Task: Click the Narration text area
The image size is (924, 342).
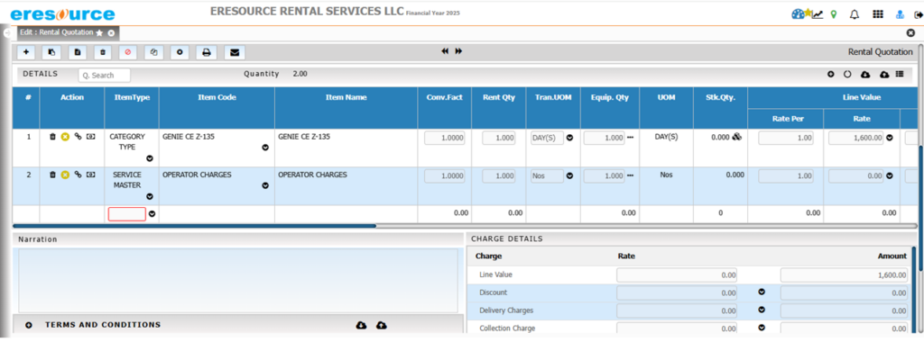Action: [x=238, y=280]
